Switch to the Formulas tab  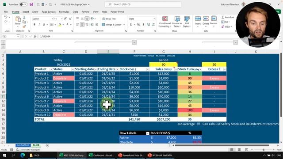pyautogui.click(x=64, y=12)
